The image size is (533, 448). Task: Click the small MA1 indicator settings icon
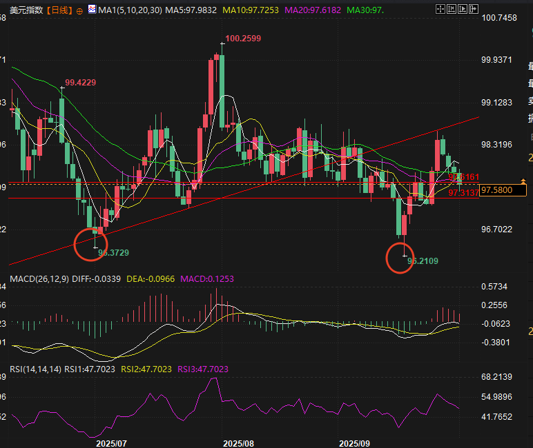pos(93,11)
